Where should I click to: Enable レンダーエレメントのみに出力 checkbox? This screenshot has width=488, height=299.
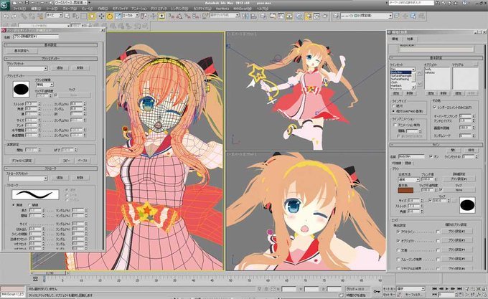click(434, 108)
